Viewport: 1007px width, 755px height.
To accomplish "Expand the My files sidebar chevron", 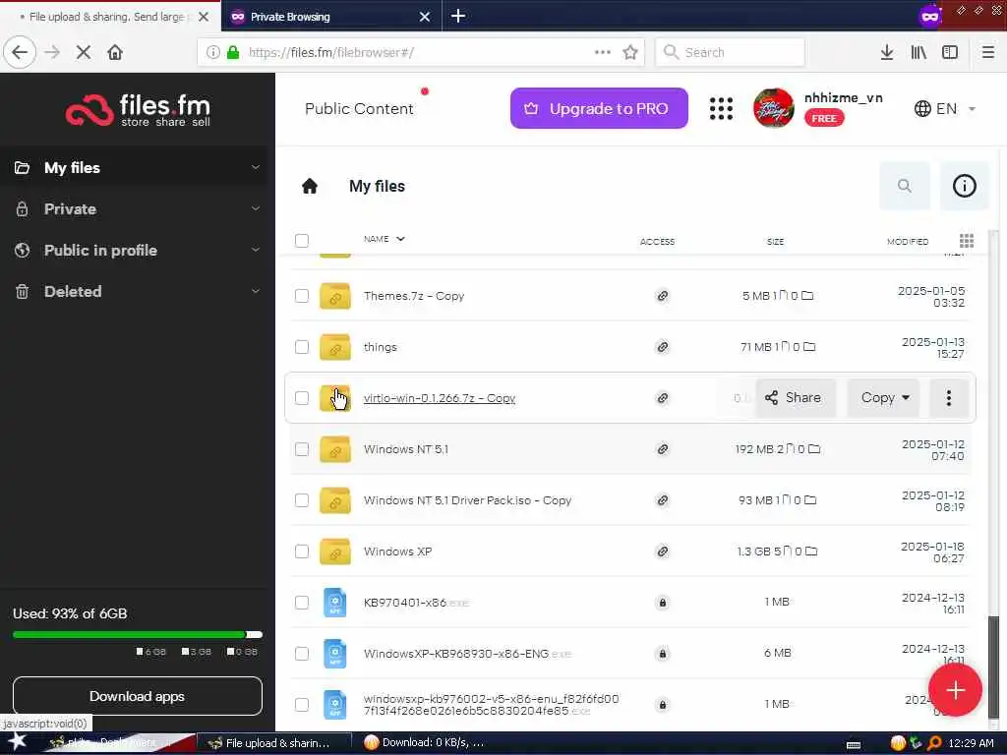I will click(256, 167).
